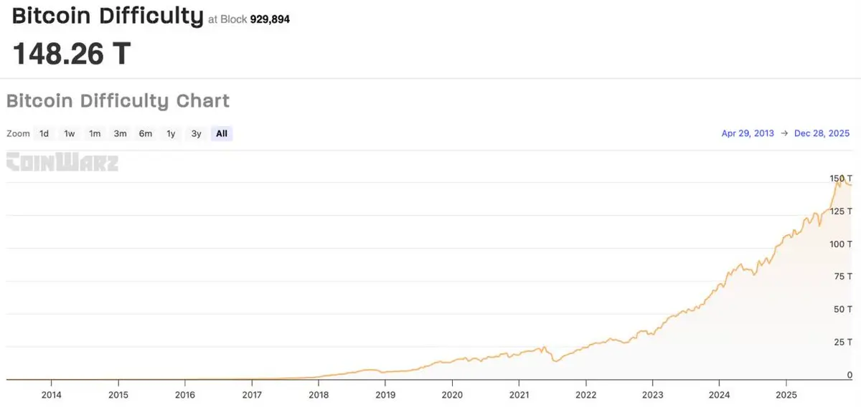Screen dimensions: 861x407
Task: Click the 75 T y-axis label
Action: [842, 277]
